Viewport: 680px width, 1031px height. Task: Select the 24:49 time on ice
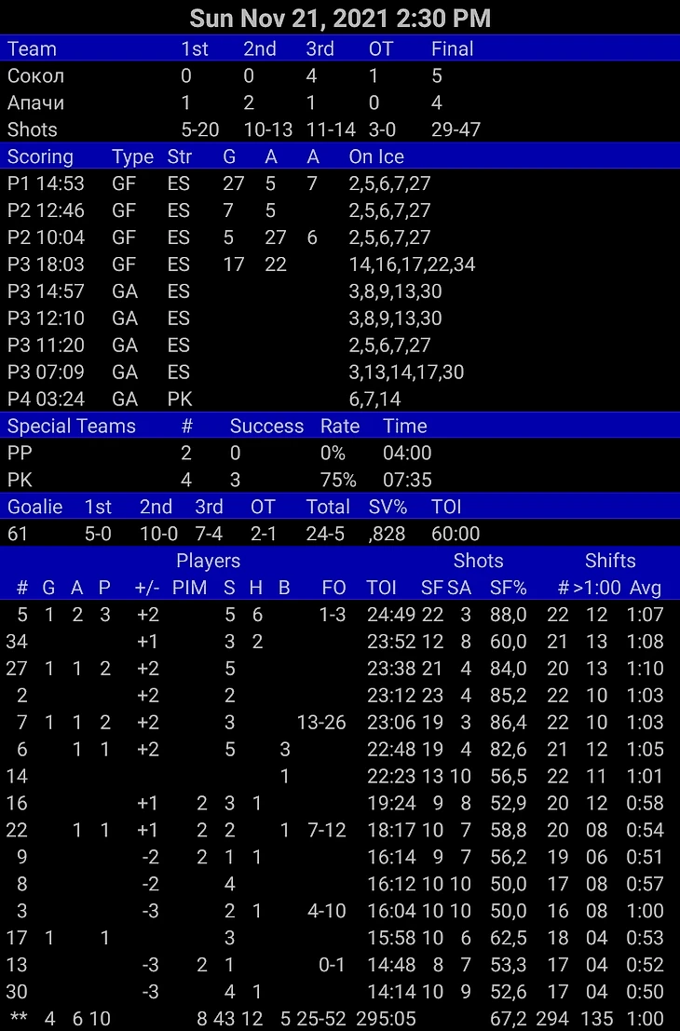click(x=391, y=615)
